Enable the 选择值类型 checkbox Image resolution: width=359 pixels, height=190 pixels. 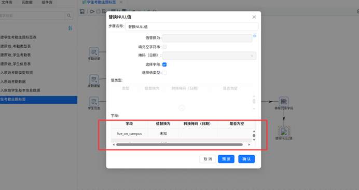point(164,73)
